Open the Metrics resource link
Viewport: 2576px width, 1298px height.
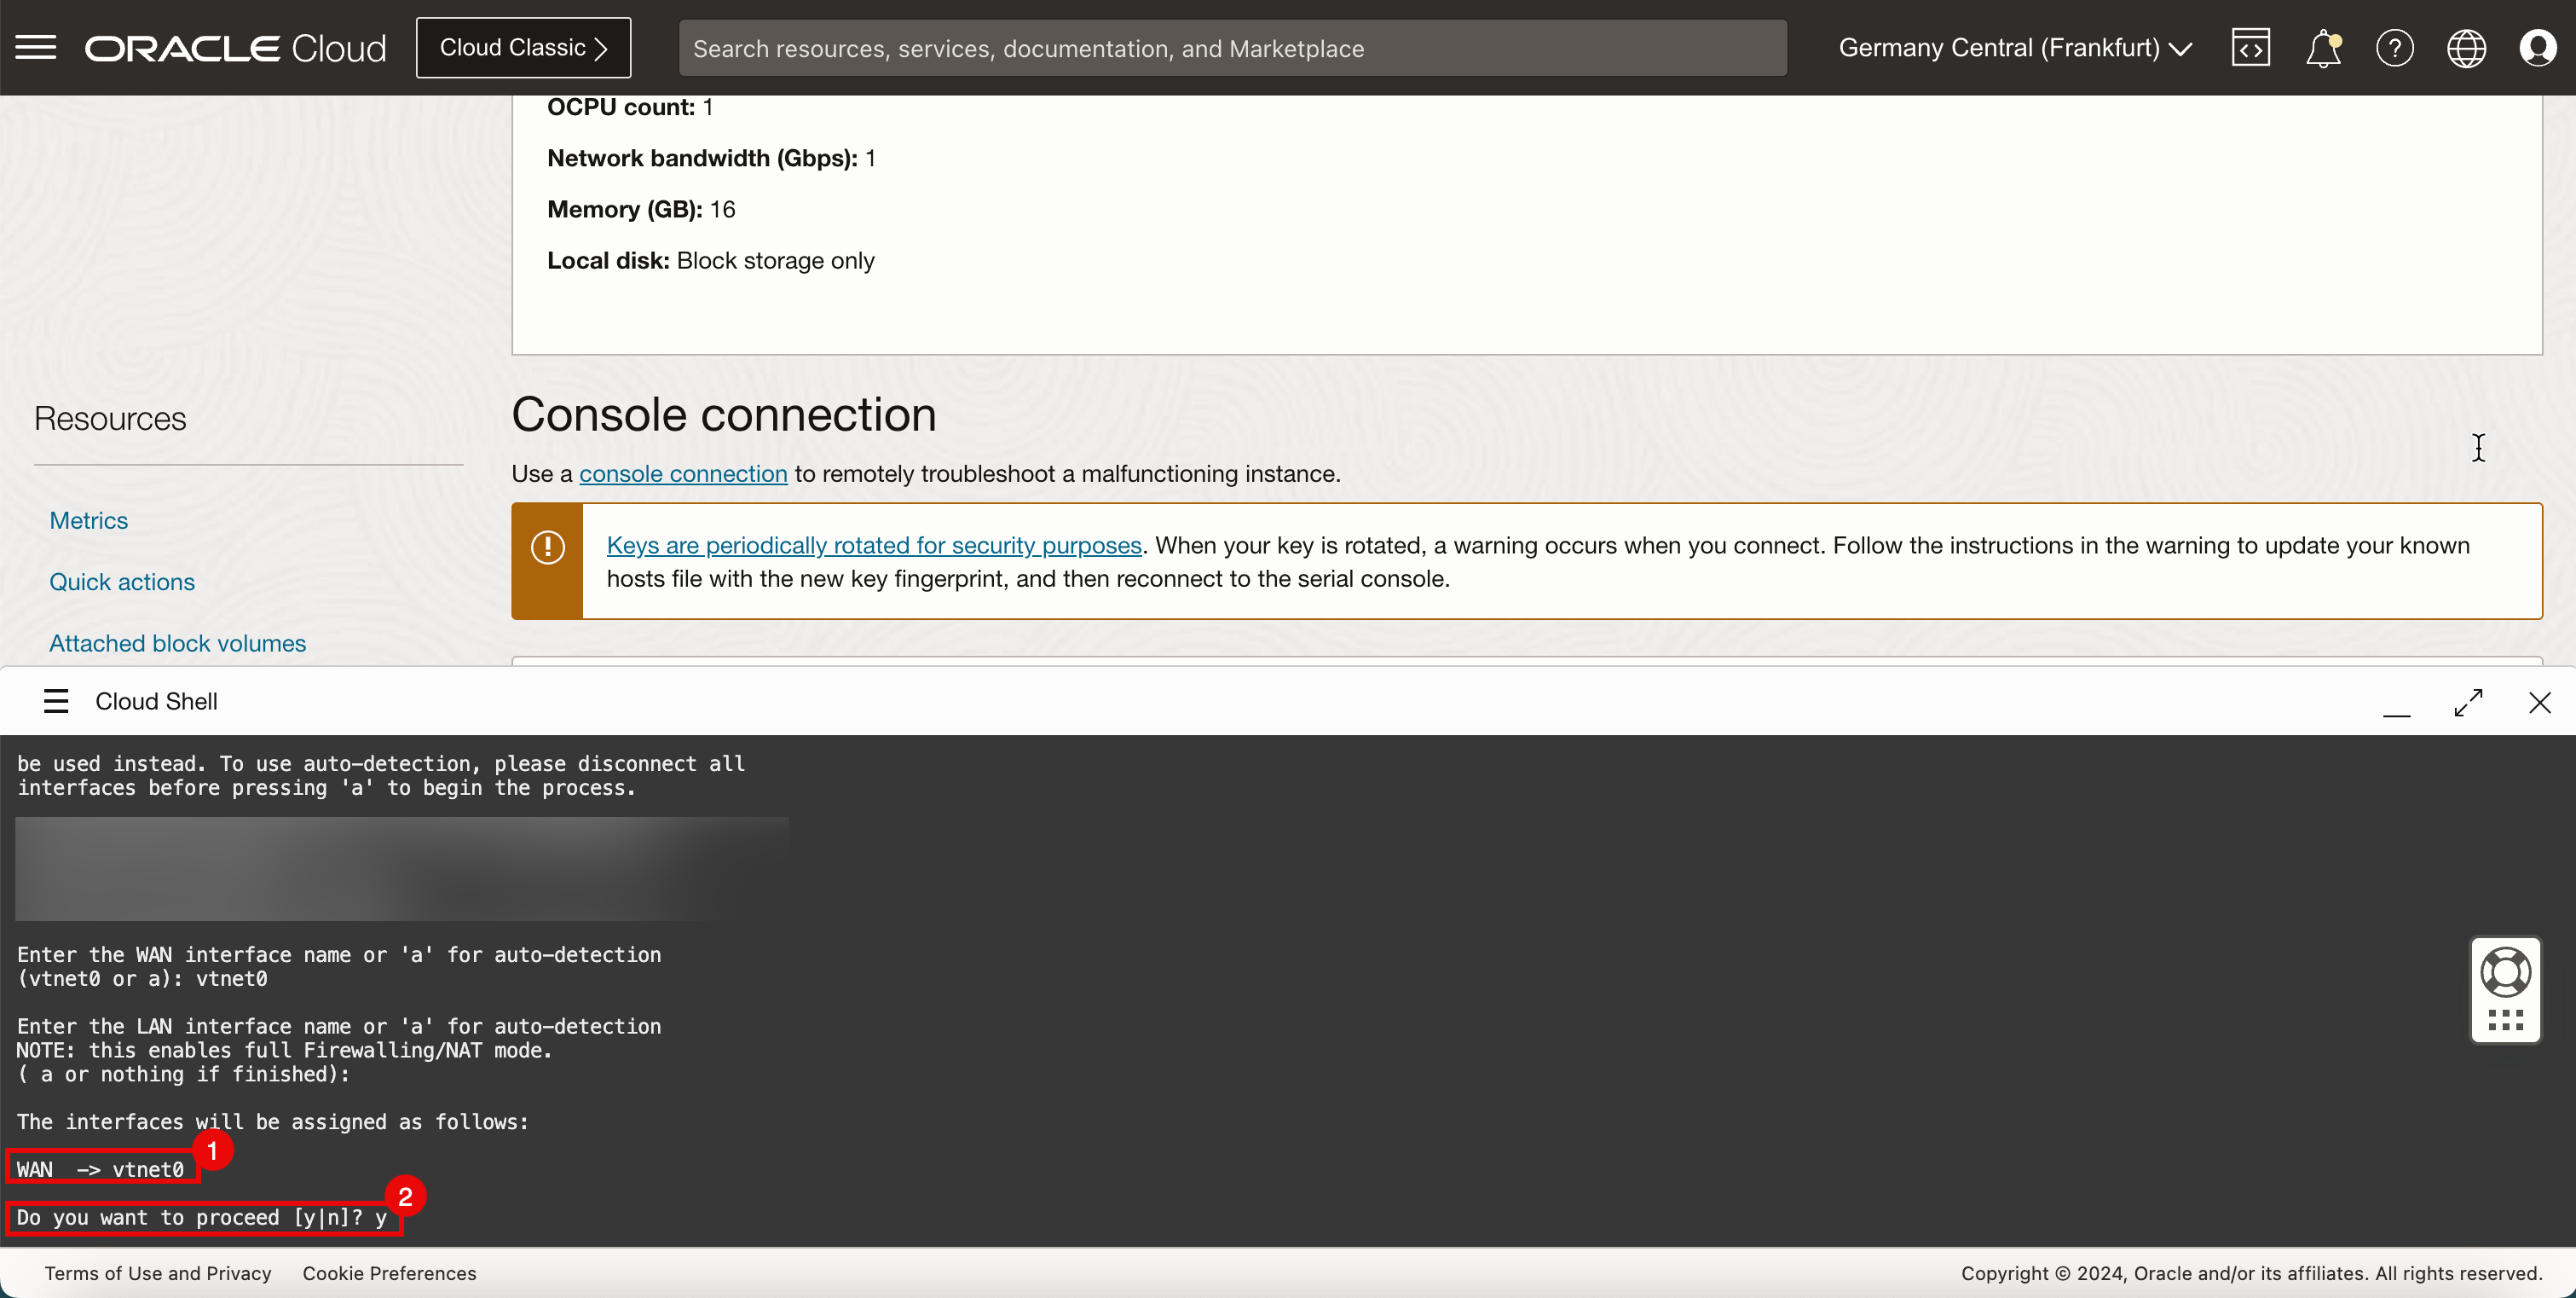click(89, 520)
